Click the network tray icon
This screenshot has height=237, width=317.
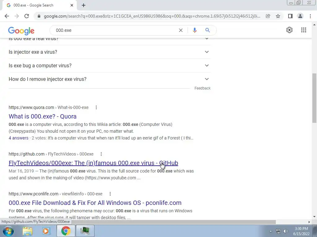[278, 231]
